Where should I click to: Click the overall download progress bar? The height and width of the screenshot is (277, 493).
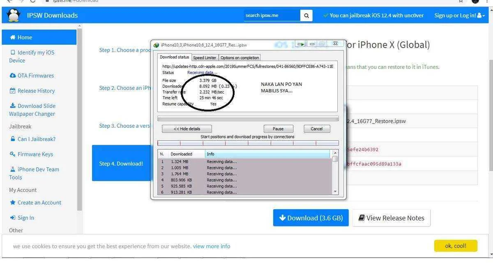click(248, 119)
